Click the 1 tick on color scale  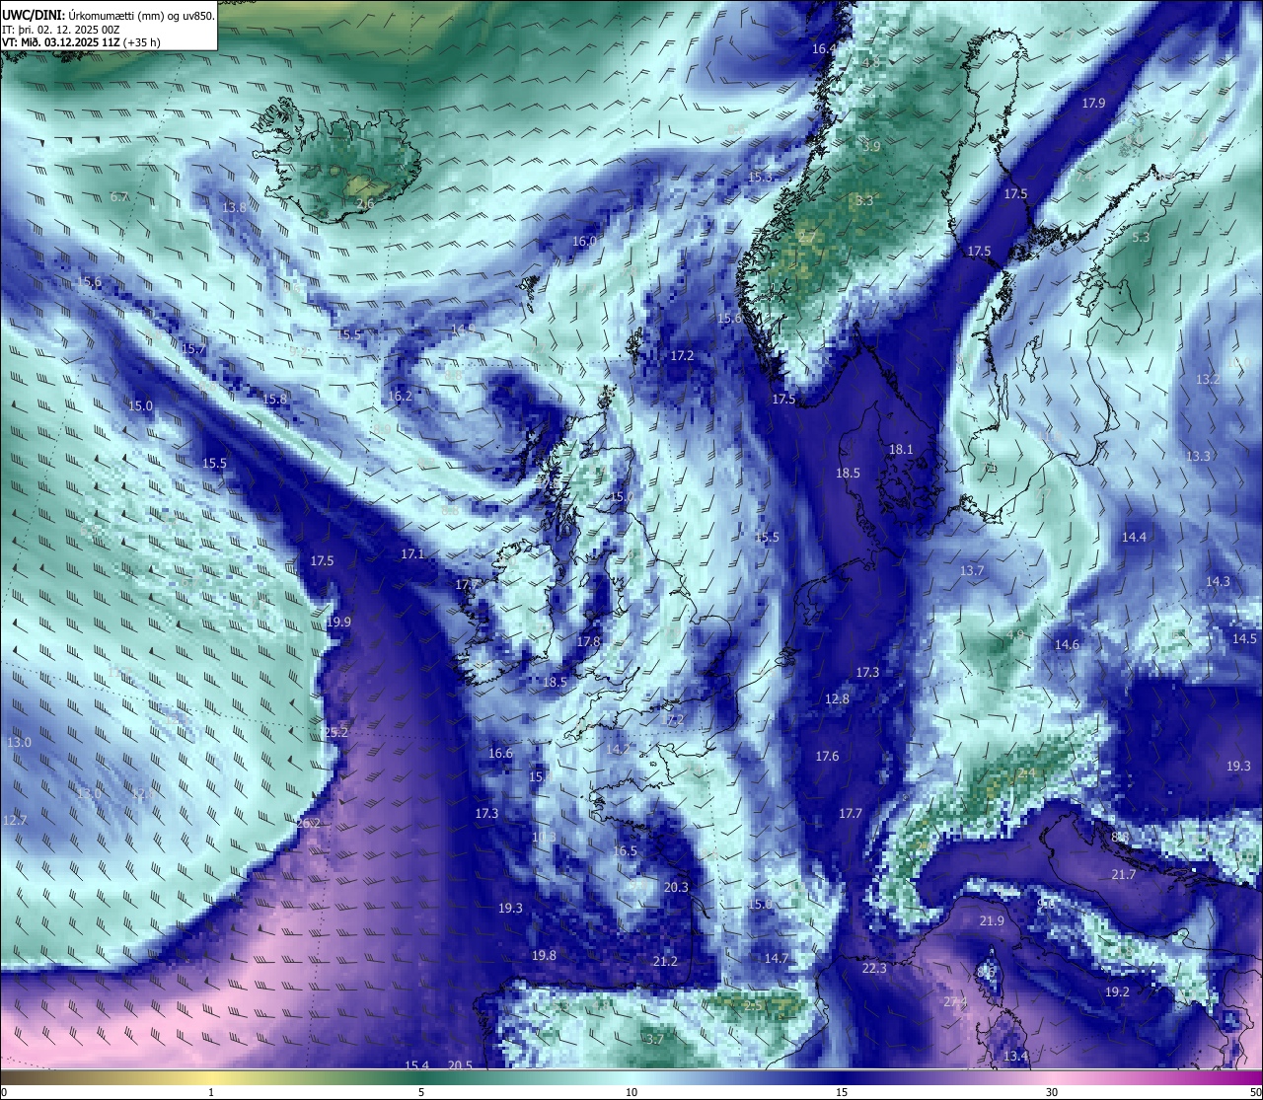click(211, 1092)
